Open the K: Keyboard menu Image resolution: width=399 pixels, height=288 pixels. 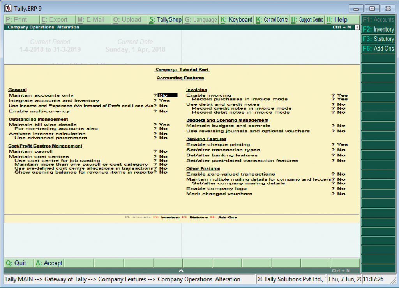(x=236, y=19)
